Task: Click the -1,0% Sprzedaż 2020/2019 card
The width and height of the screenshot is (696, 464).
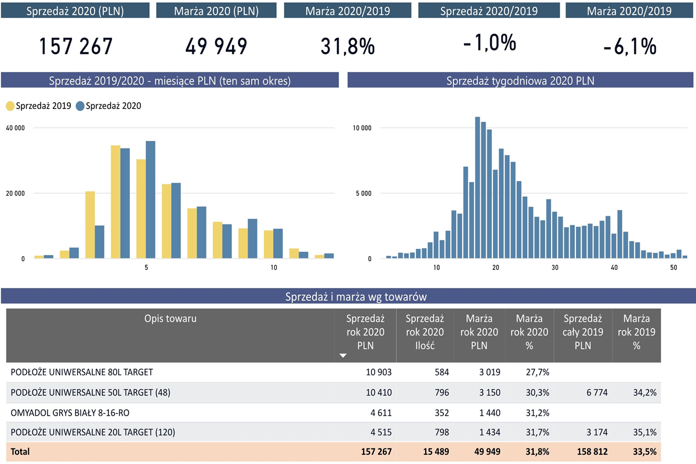Action: (489, 43)
